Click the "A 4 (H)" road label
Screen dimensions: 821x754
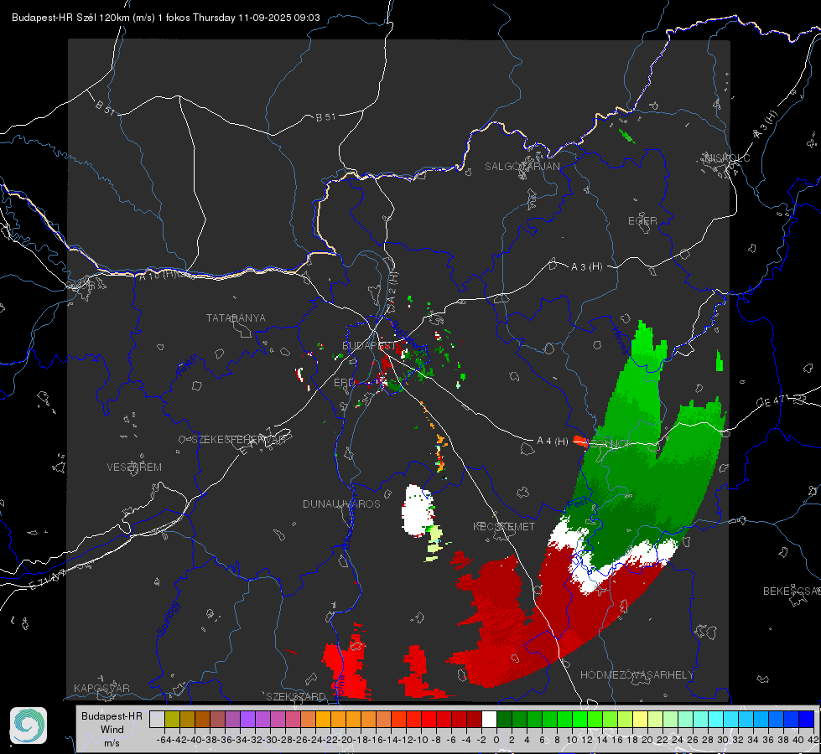(553, 442)
